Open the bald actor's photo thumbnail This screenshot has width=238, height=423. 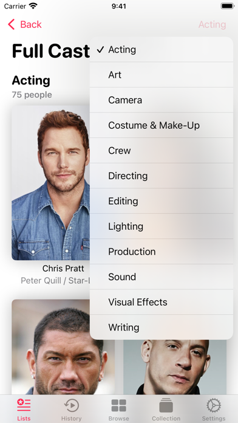point(175,367)
